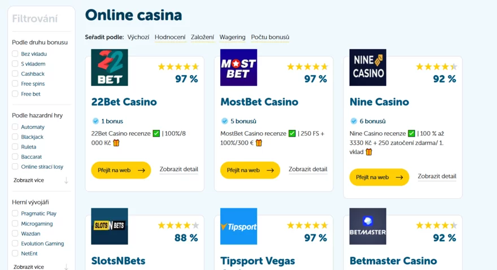497x270 pixels.
Task: Open 'Zobrazit detail' for Nine Casino
Action: click(x=437, y=176)
